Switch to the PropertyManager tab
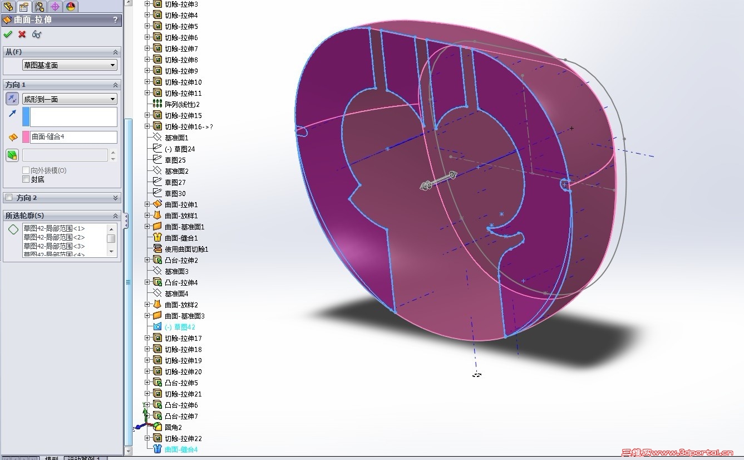The image size is (744, 460). (24, 6)
